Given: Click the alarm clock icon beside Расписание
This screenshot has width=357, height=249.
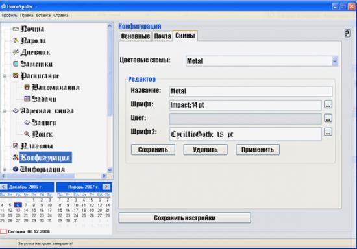Looking at the screenshot, I should coord(16,75).
